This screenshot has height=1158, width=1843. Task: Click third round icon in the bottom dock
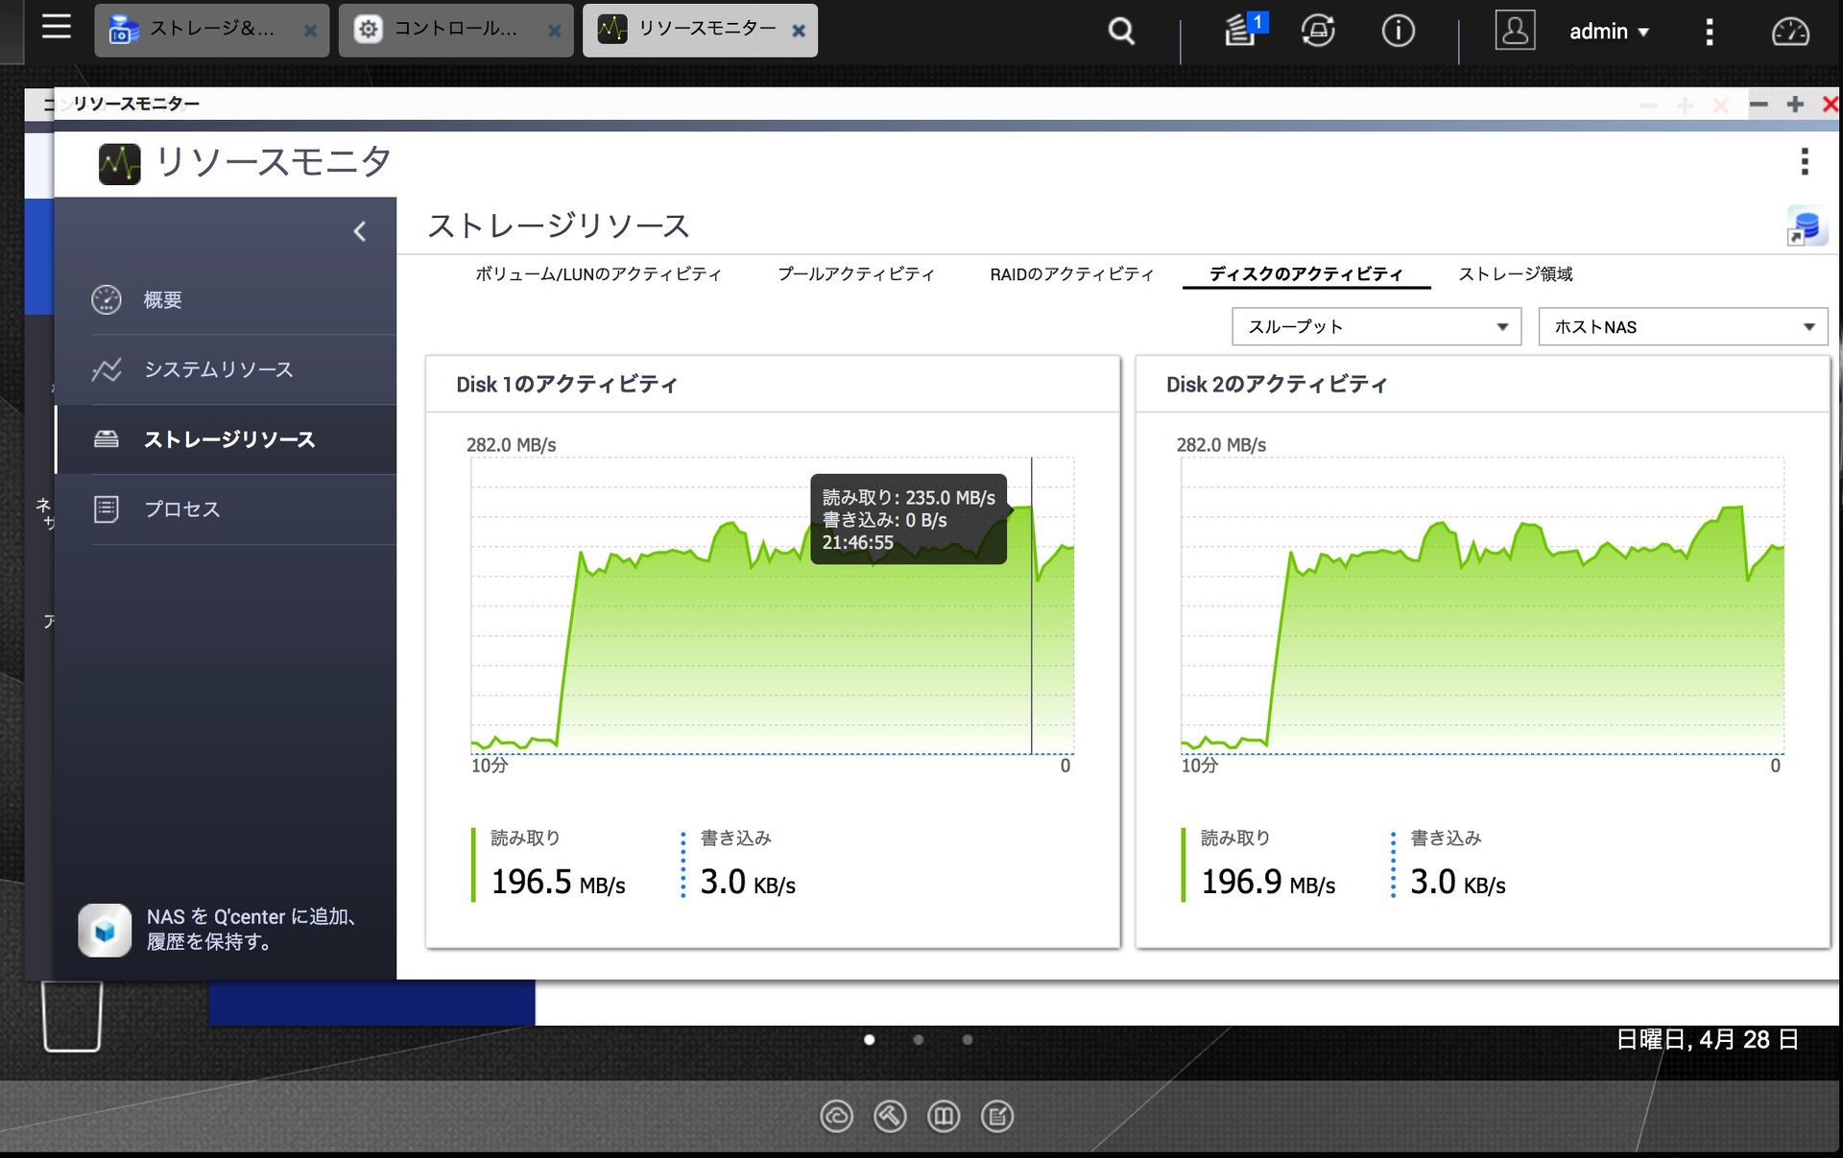tap(944, 1116)
